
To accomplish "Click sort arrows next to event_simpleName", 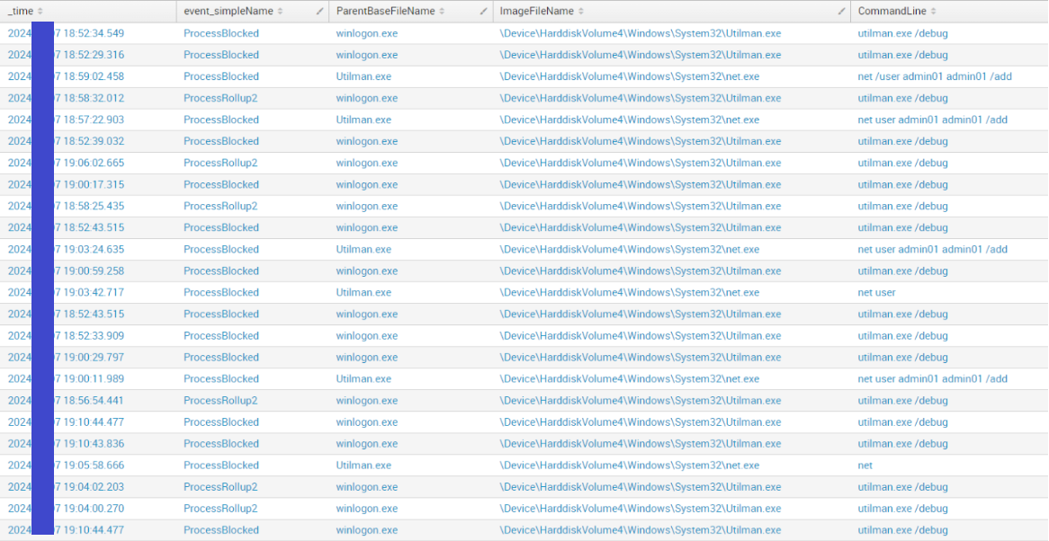I will click(x=281, y=11).
